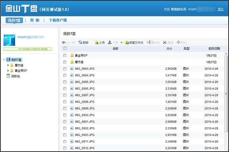Click the move toolbar icon

point(179,42)
